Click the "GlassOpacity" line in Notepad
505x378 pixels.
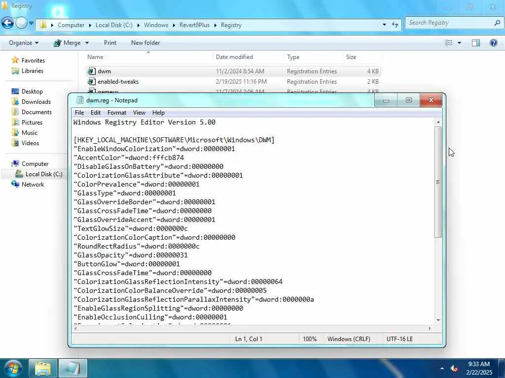pos(130,255)
